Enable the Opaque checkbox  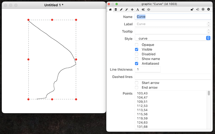[x=137, y=45]
